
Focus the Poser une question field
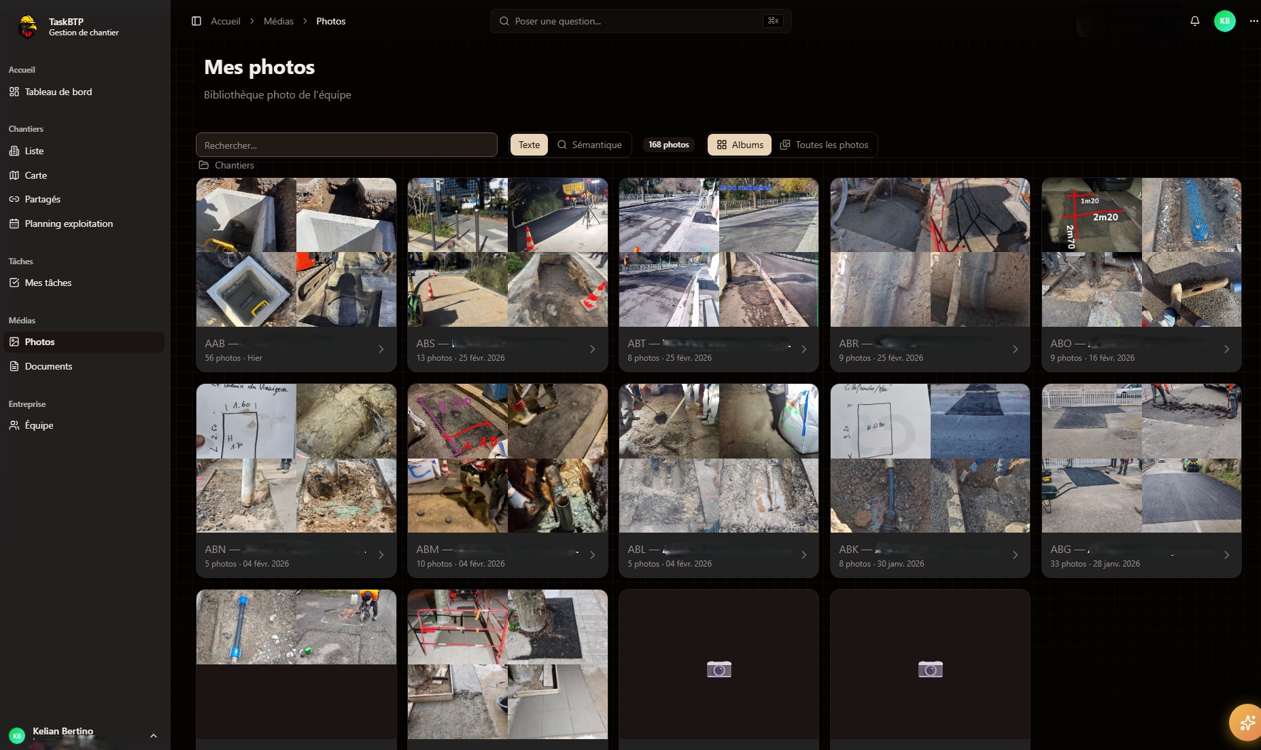point(640,21)
